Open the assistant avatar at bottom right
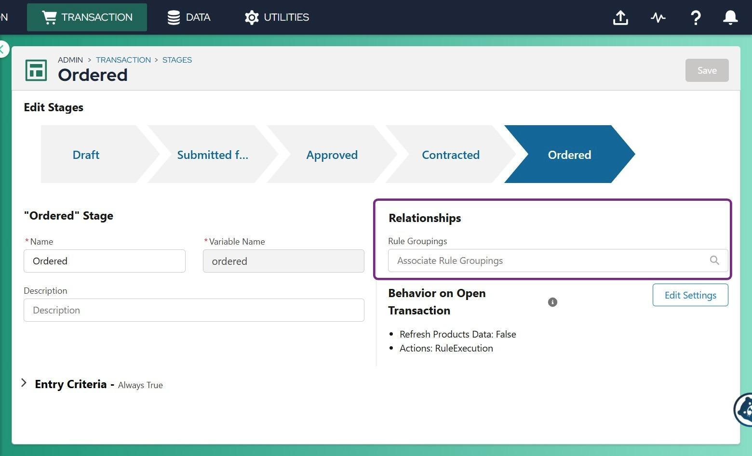The height and width of the screenshot is (456, 752). coord(744,409)
